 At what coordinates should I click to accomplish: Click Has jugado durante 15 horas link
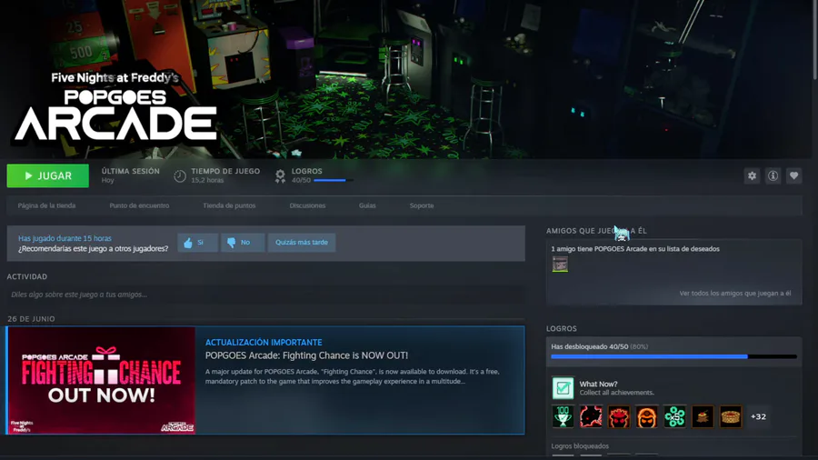65,238
